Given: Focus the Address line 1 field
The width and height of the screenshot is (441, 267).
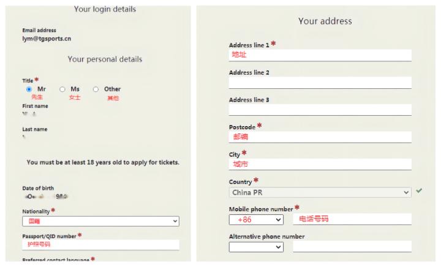Looking at the screenshot, I should (320, 55).
